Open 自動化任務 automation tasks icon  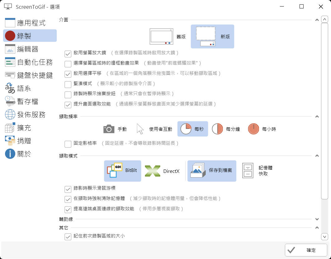[10, 62]
